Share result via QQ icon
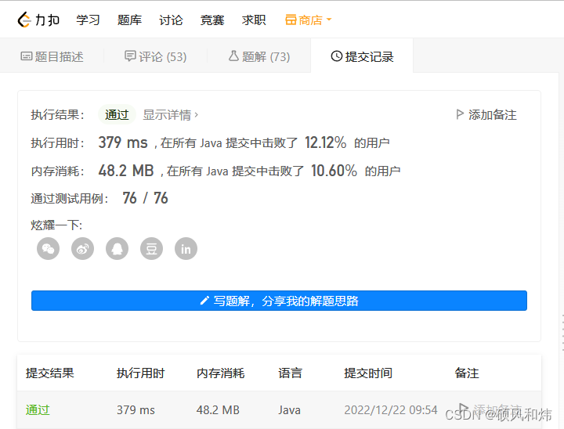Viewport: 564px width, 429px height. 117,248
